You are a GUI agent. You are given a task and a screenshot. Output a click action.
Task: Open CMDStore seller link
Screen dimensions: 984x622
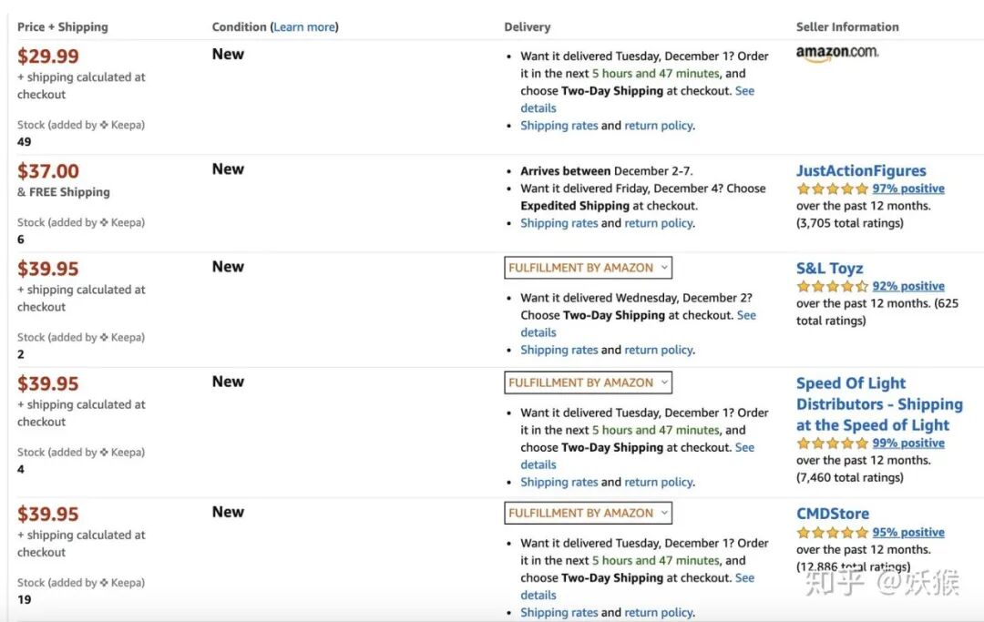pyautogui.click(x=833, y=514)
